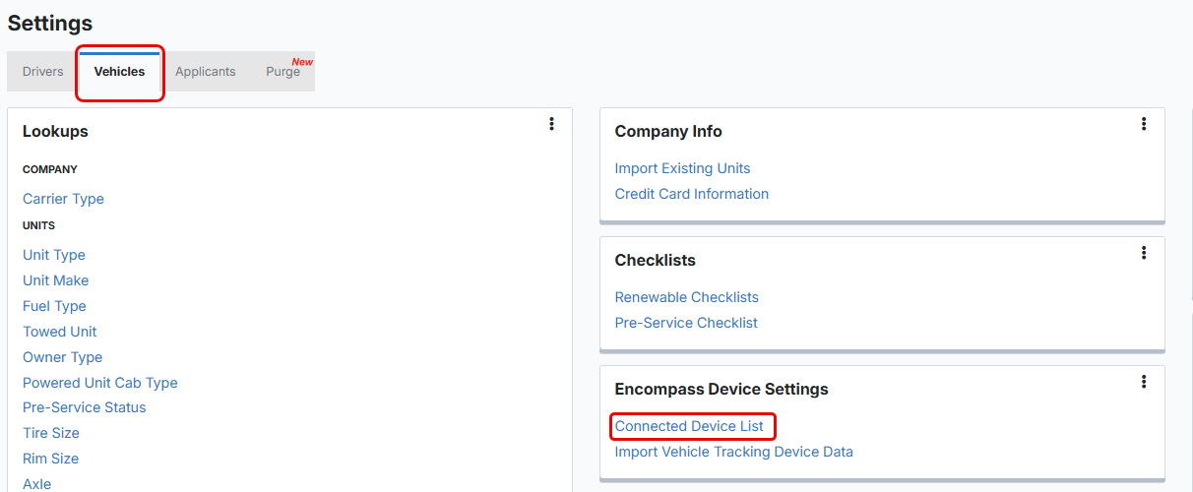The height and width of the screenshot is (492, 1193).
Task: Open the Renewable Checklists link
Action: (x=687, y=297)
